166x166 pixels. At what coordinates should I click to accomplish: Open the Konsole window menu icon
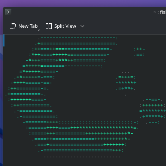pos(8,12)
